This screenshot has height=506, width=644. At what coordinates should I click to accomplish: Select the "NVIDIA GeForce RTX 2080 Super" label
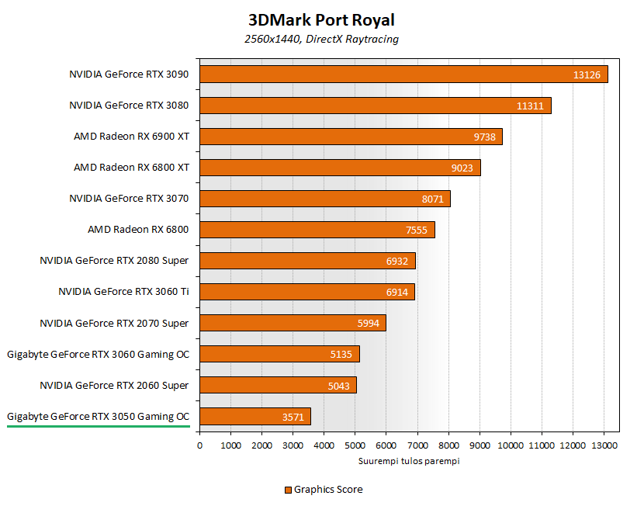pyautogui.click(x=114, y=261)
